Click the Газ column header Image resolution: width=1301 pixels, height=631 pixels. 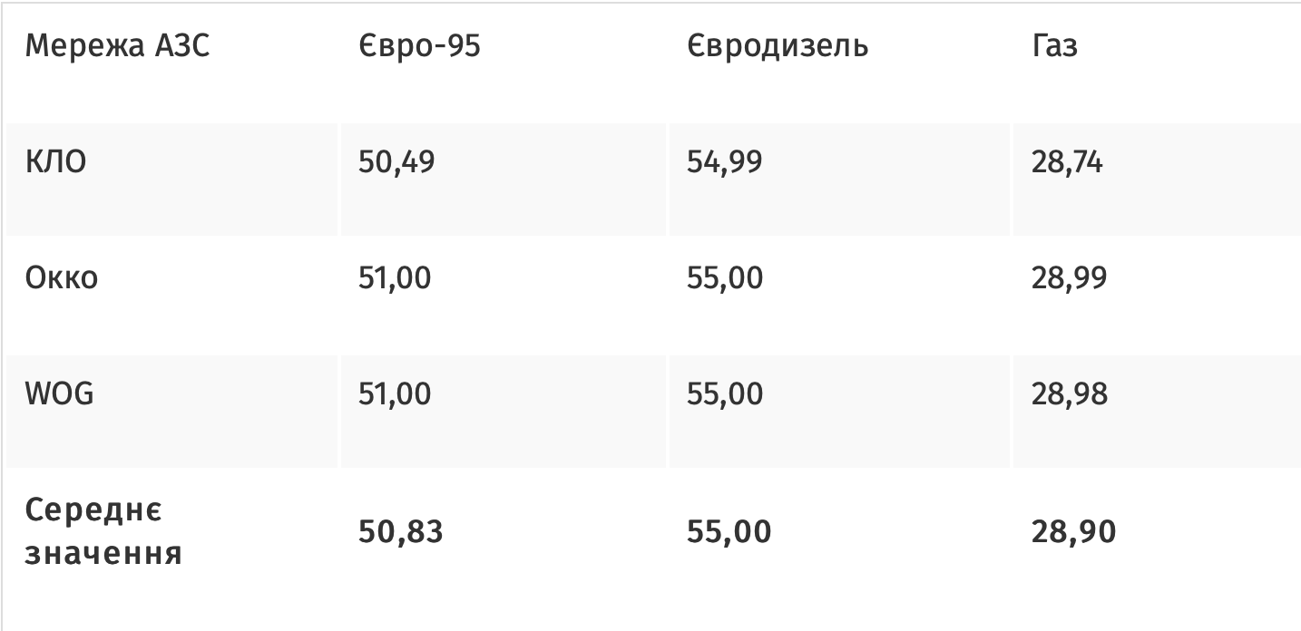pos(1054,46)
